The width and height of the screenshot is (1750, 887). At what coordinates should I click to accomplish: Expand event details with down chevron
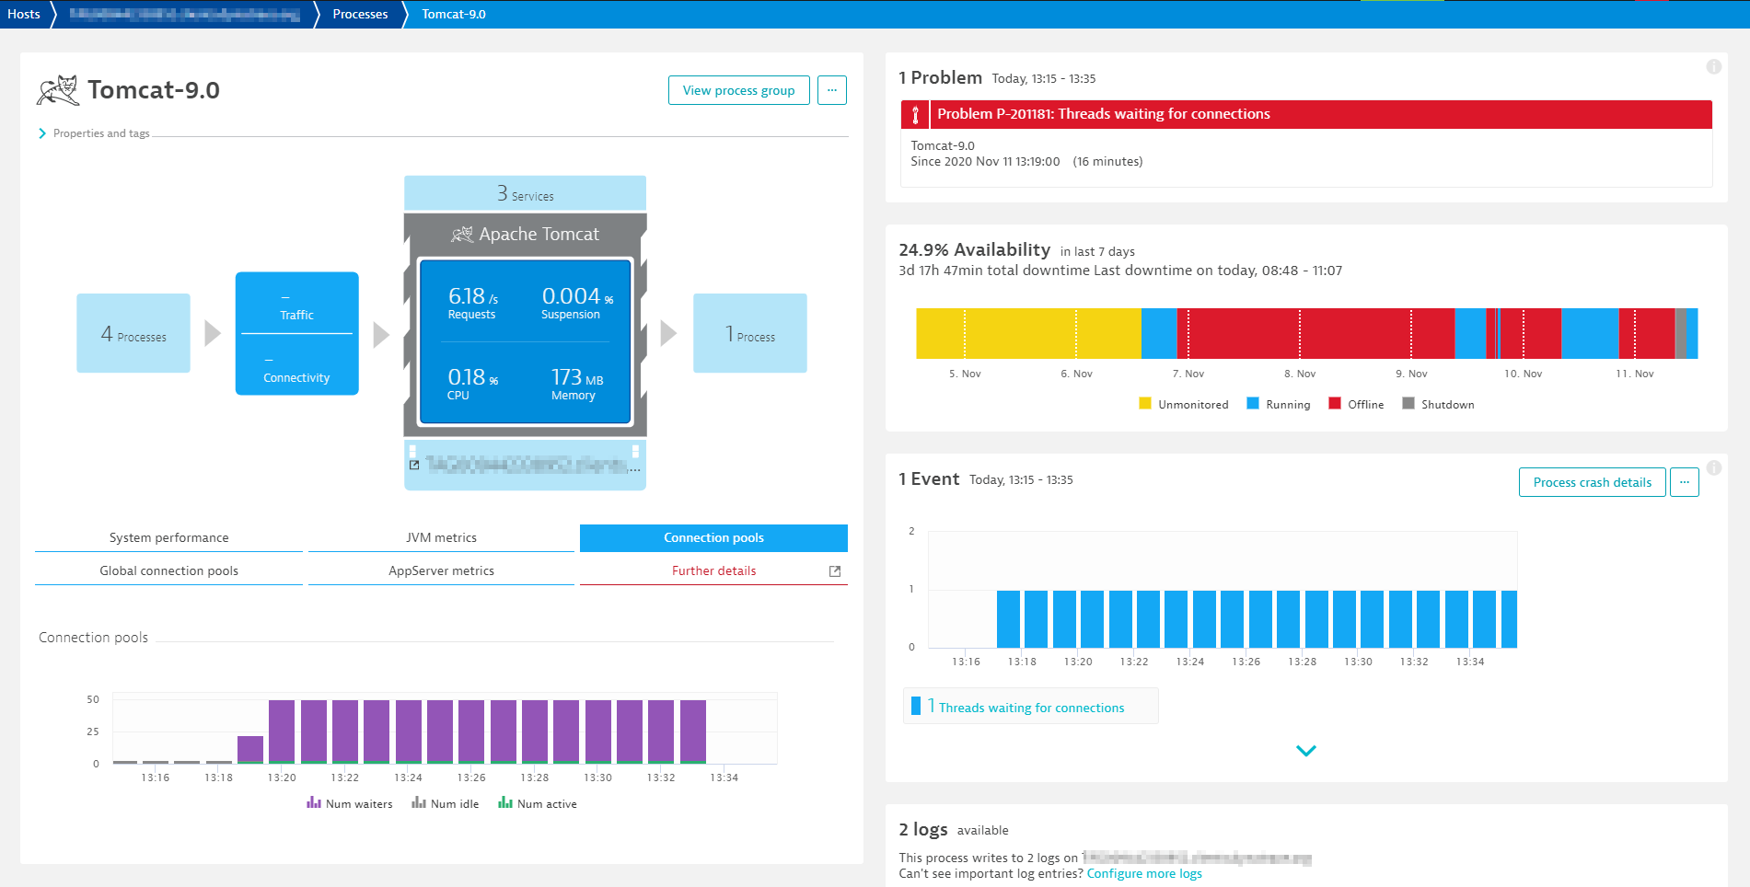point(1306,751)
